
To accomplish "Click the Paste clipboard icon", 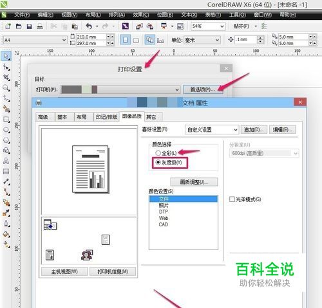I will pyautogui.click(x=75, y=26).
